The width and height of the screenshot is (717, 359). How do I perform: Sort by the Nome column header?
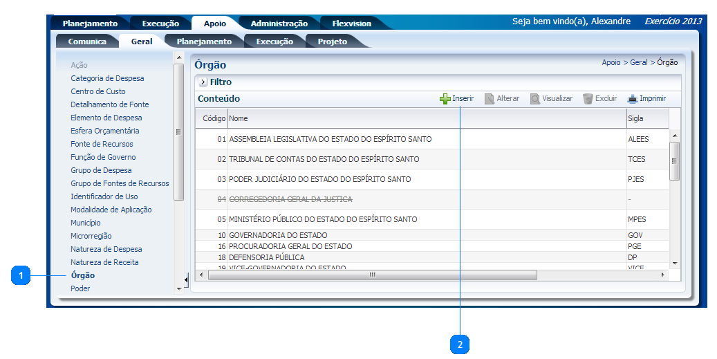[239, 118]
